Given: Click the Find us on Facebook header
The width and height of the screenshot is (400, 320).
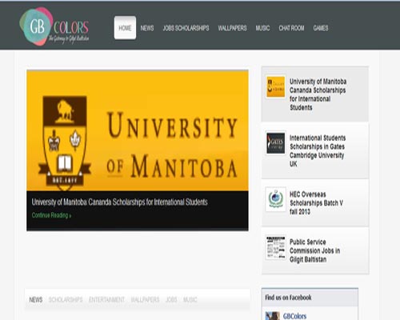Looking at the screenshot, I should [x=310, y=298].
